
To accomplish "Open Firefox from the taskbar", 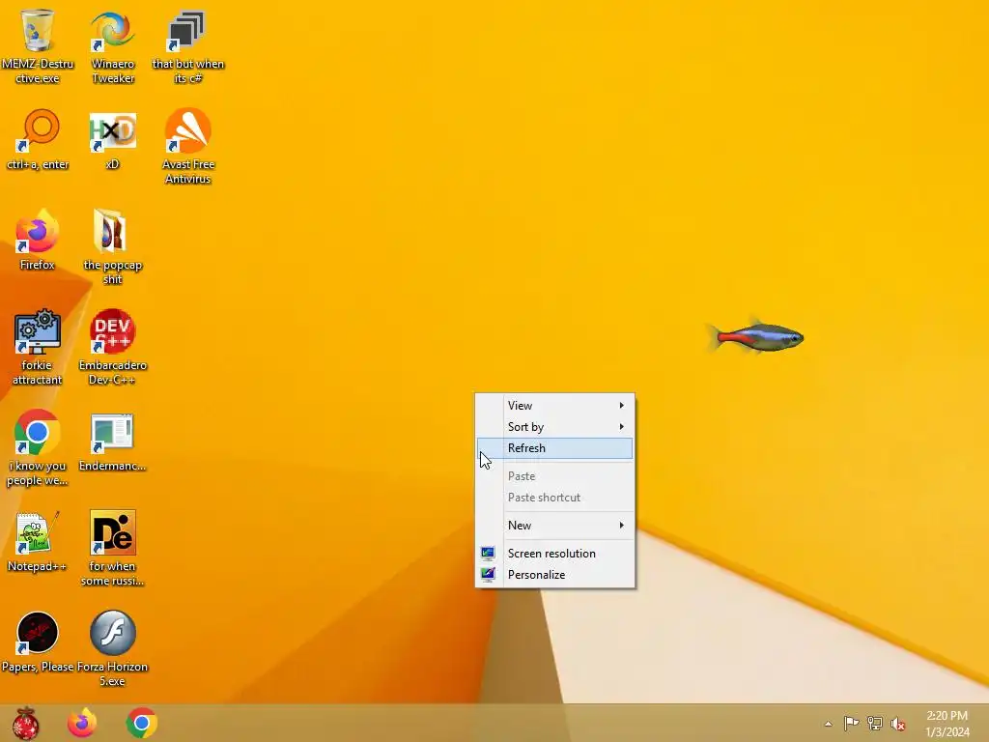I will tap(82, 723).
